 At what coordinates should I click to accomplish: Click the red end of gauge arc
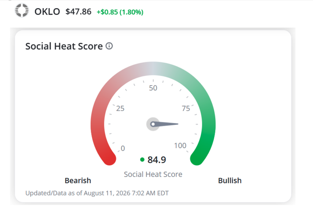coord(109,159)
